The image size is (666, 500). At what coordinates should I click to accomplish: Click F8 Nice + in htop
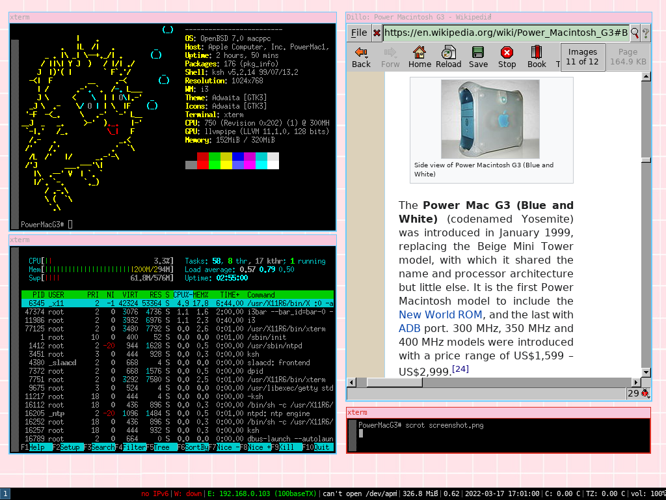pyautogui.click(x=255, y=447)
